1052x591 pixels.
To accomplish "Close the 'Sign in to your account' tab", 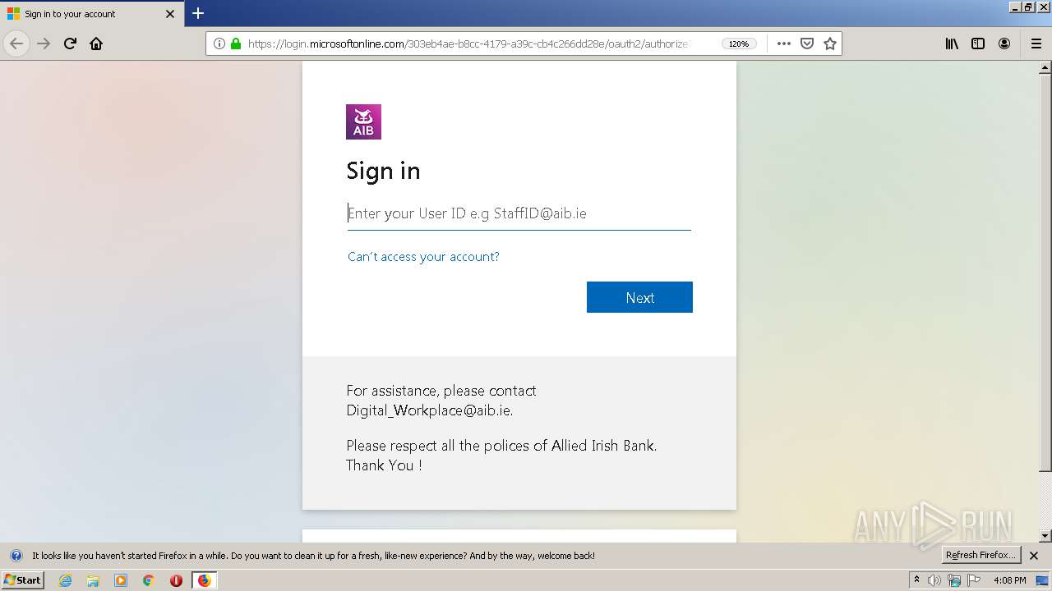I will pyautogui.click(x=170, y=14).
